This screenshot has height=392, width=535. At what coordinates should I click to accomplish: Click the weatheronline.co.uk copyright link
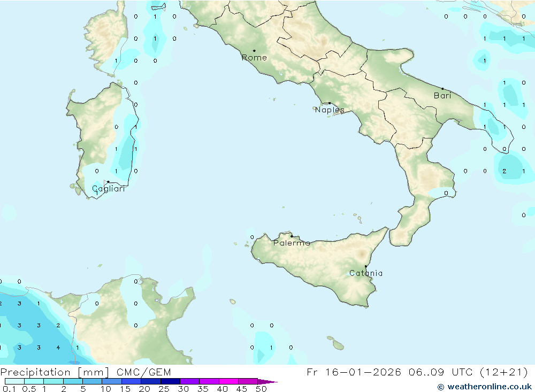tap(485, 387)
